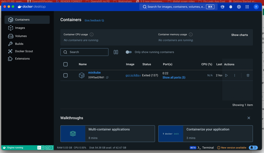Image resolution: width=264 pixels, height=153 pixels.
Task: Sort containers by Name column
Action: pyautogui.click(x=83, y=64)
